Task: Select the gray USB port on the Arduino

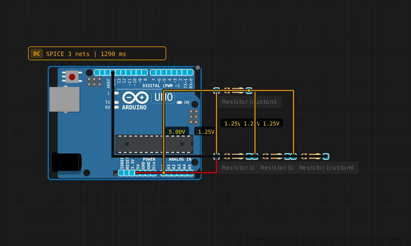Action: [x=64, y=99]
